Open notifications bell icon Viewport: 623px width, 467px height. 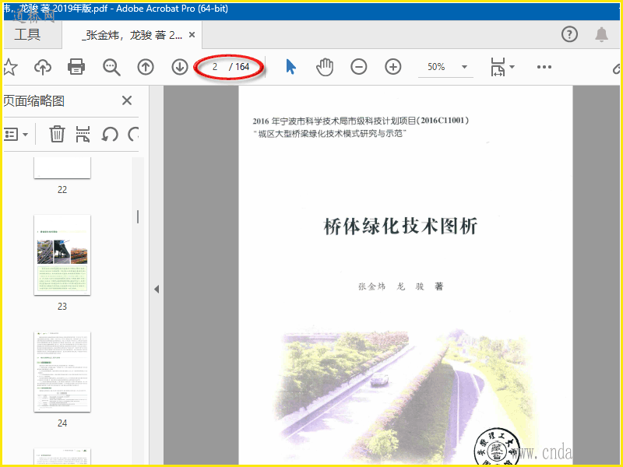coord(601,34)
